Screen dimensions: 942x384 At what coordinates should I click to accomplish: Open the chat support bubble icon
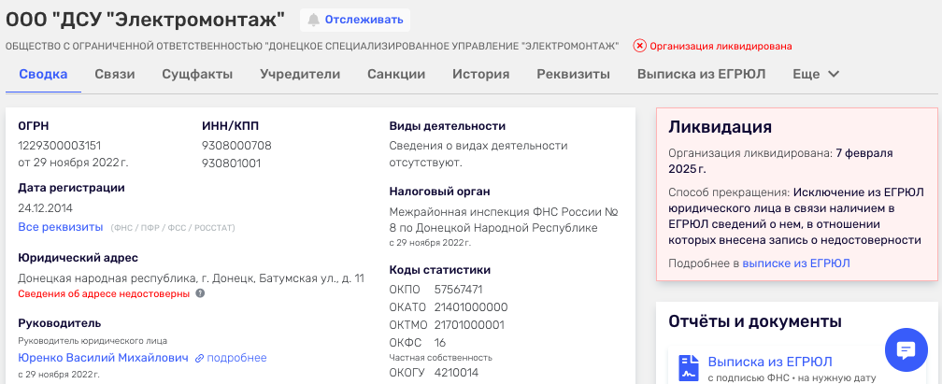(x=906, y=349)
